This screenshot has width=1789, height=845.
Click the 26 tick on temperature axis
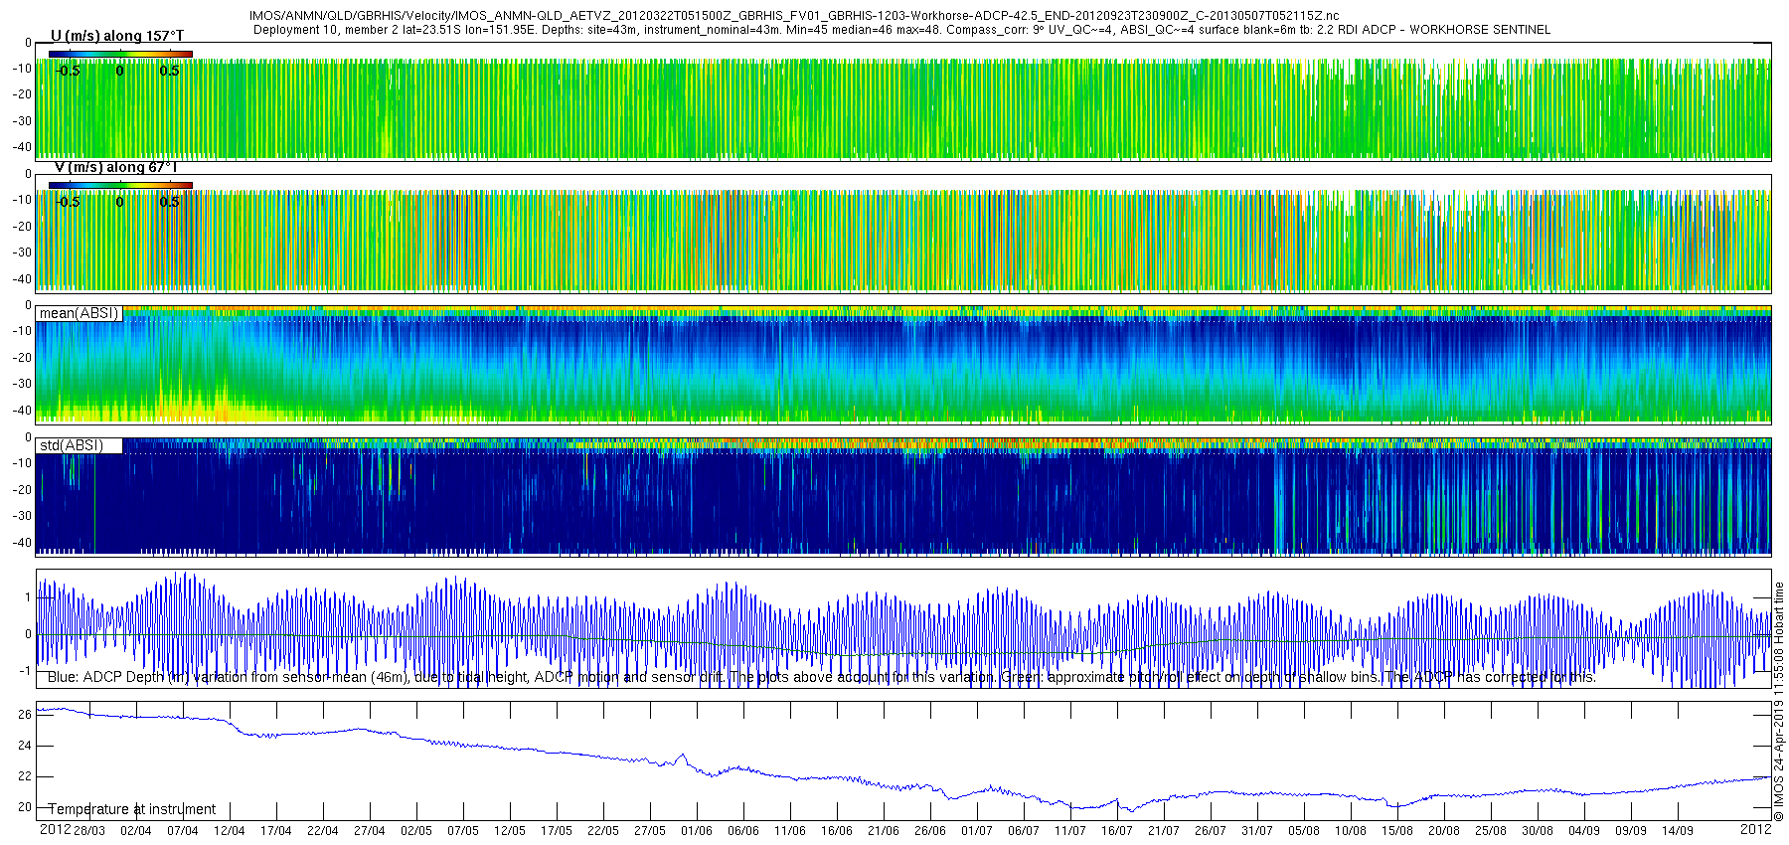click(25, 715)
